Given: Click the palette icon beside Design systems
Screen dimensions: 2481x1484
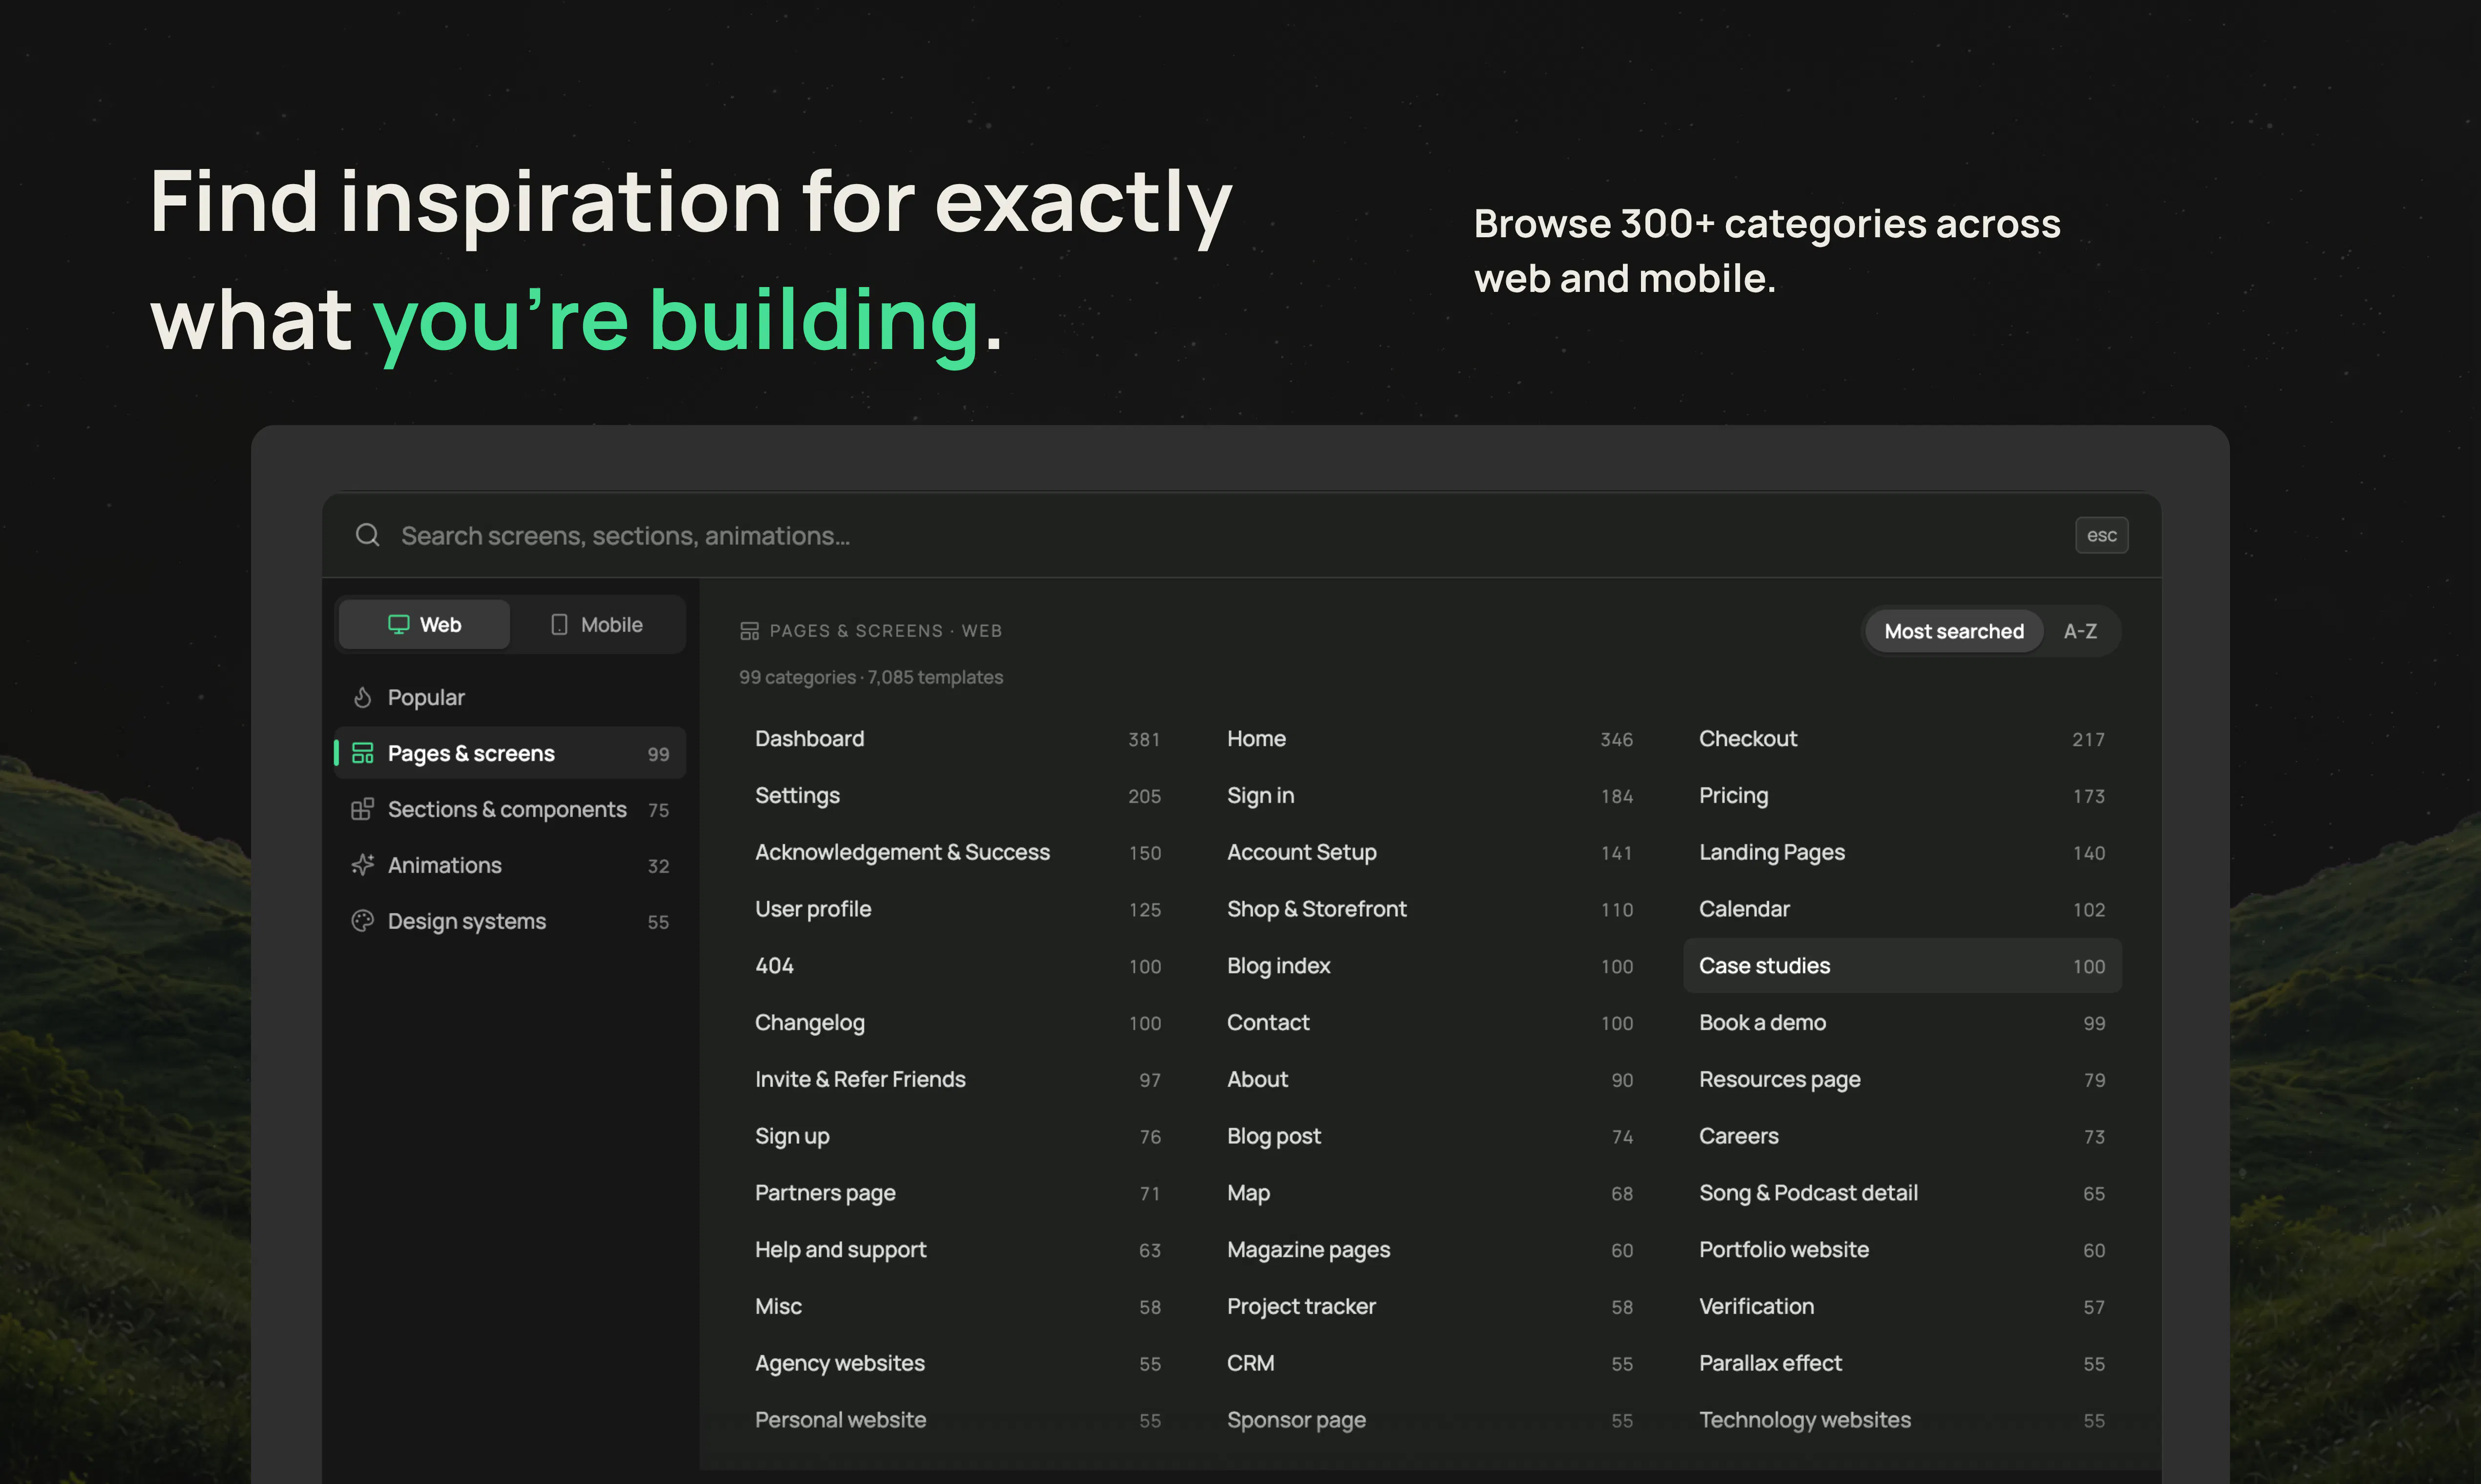Looking at the screenshot, I should click(x=362, y=921).
